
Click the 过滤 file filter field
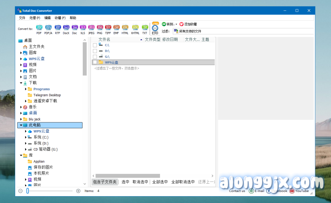[x=243, y=31]
